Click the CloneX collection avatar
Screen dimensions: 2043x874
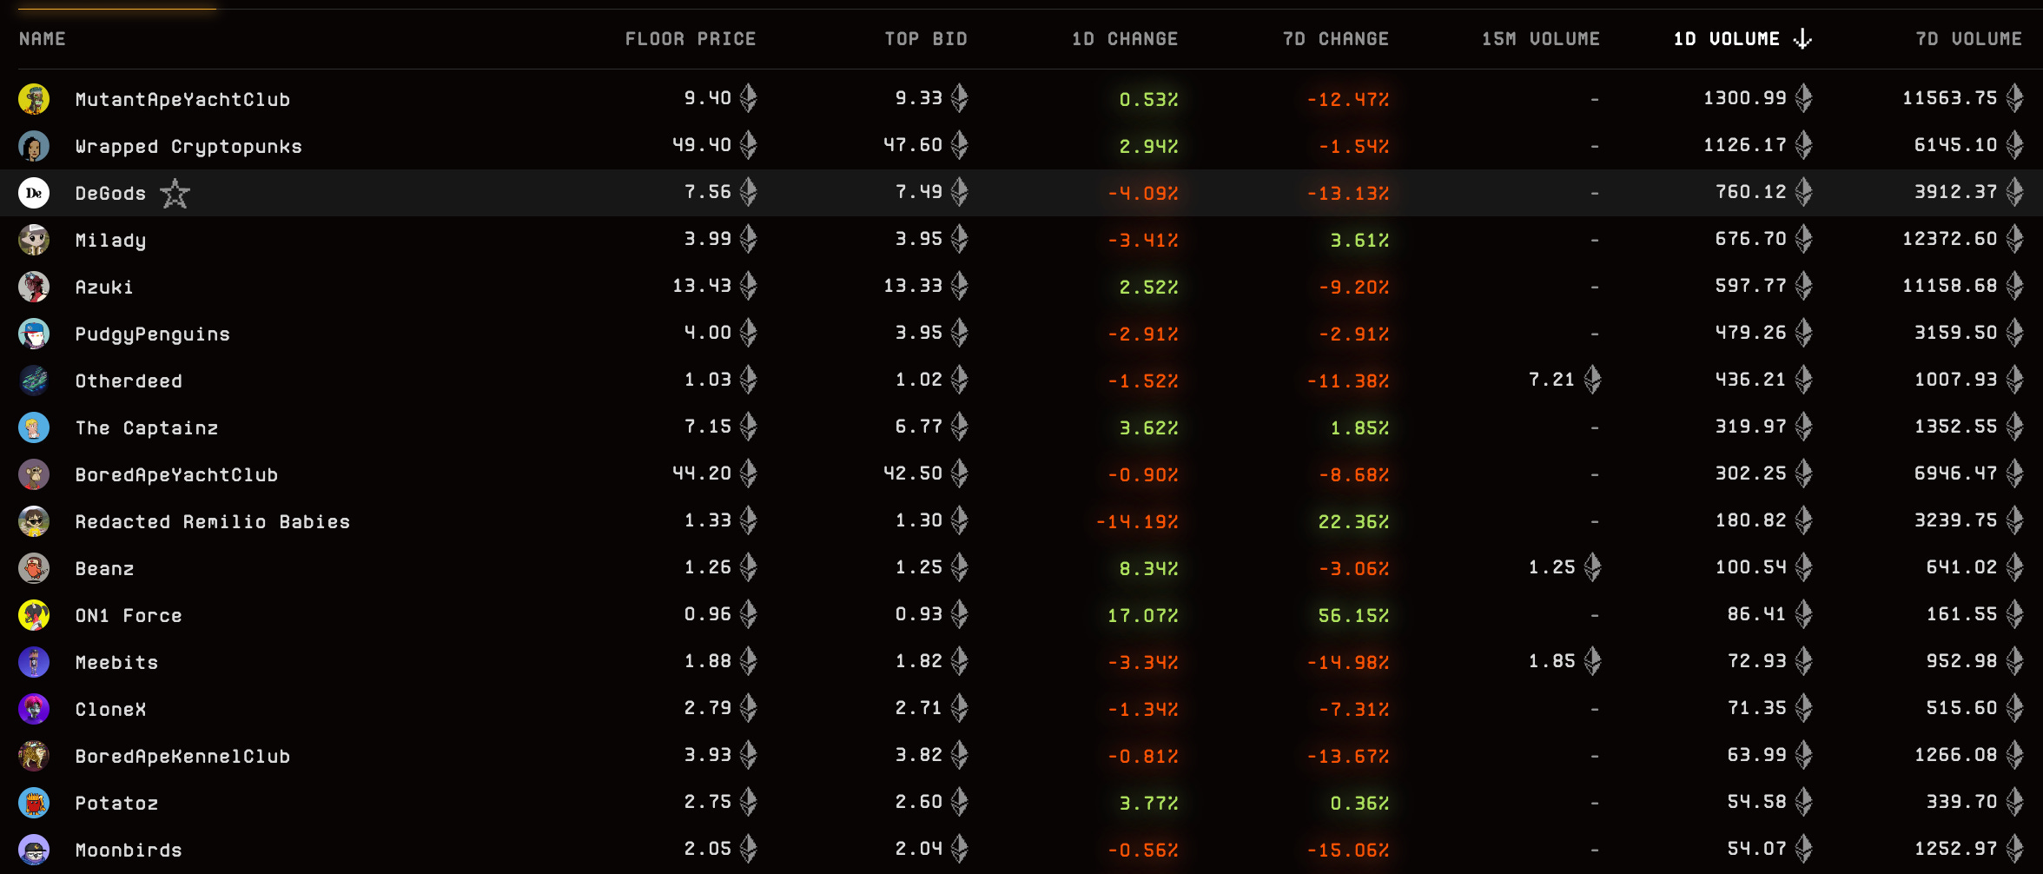(34, 709)
